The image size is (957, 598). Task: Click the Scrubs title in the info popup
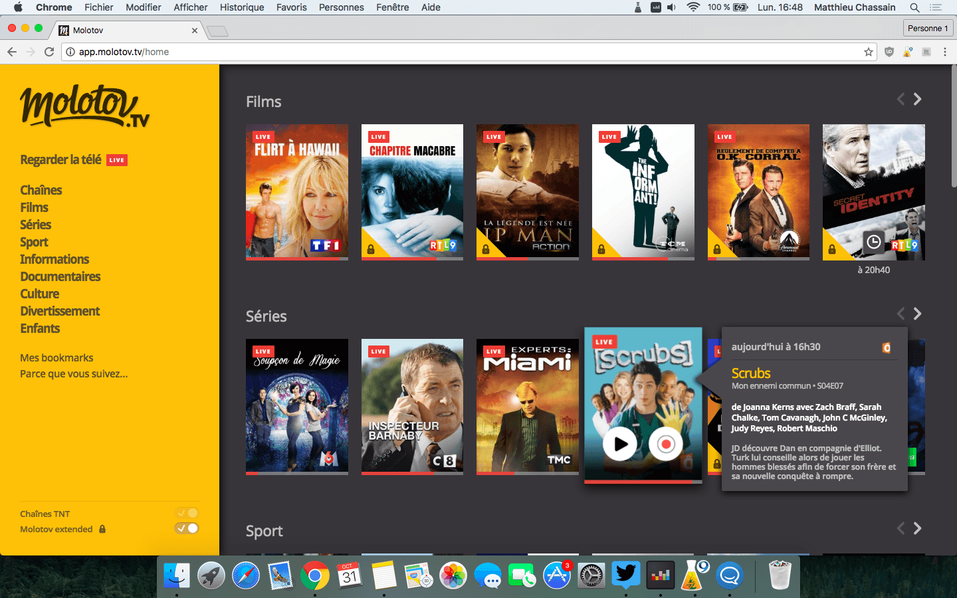(751, 373)
